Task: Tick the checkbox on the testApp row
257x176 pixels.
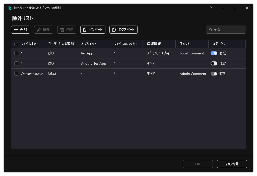Action: tap(16, 53)
